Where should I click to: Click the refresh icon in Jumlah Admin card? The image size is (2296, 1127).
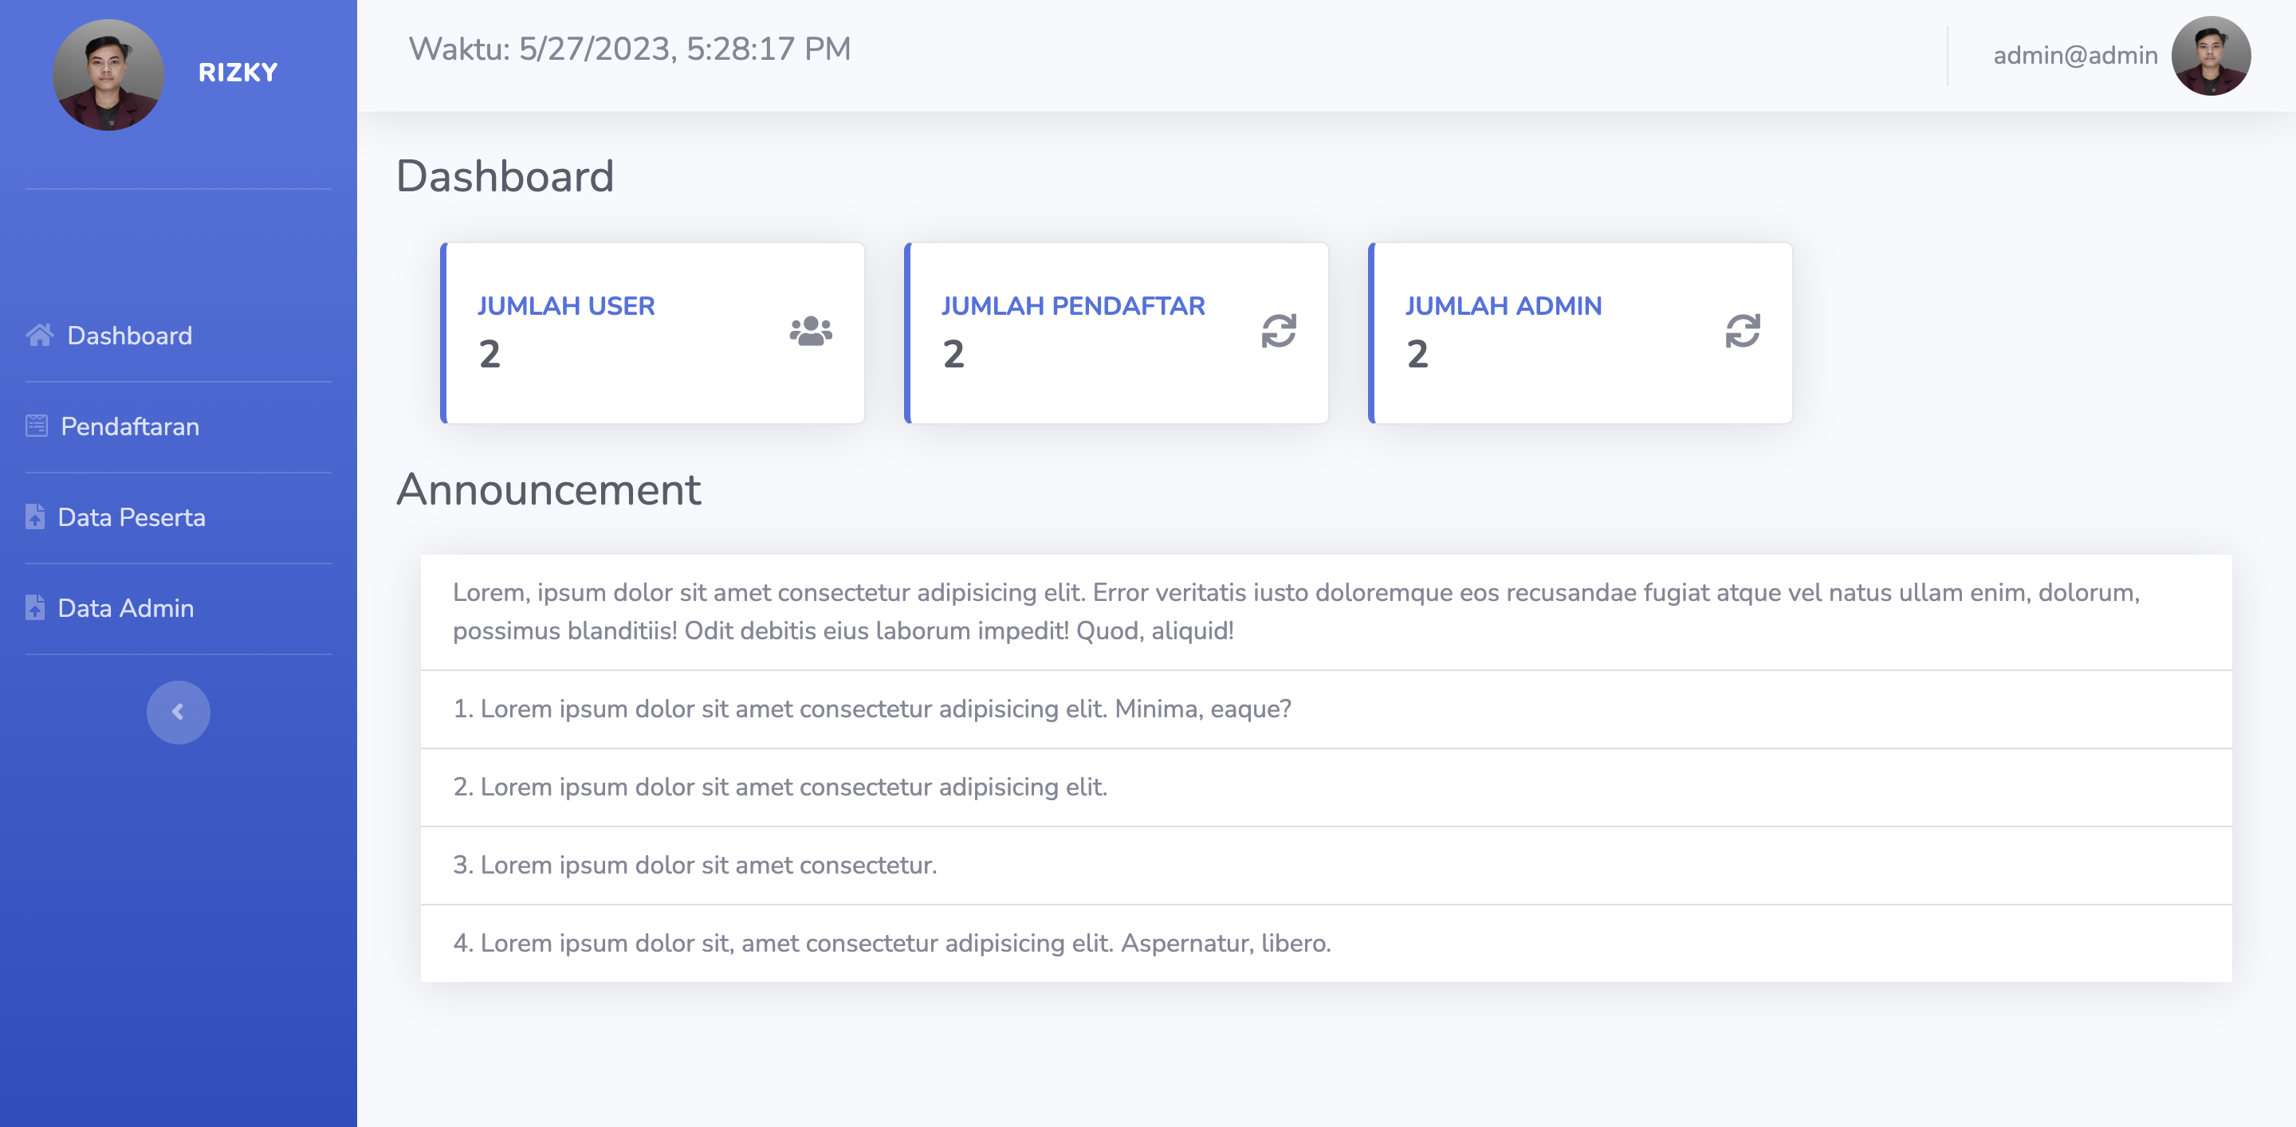click(x=1742, y=332)
